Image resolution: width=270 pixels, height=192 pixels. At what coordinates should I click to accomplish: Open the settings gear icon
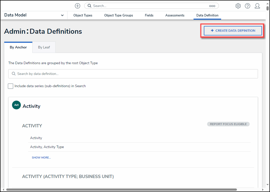pos(238,6)
